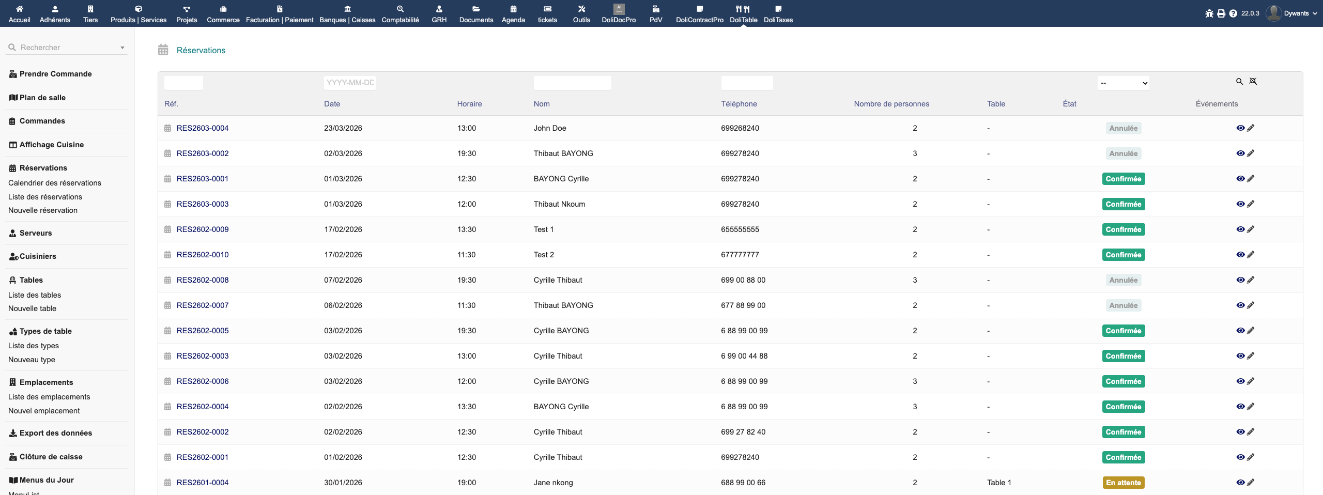View reservation RES2603-0002 via eye icon
Image resolution: width=1323 pixels, height=495 pixels.
(x=1240, y=153)
